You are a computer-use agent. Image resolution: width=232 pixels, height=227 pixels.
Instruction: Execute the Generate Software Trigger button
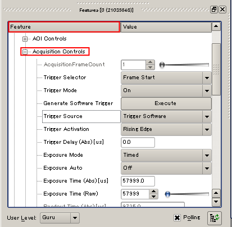tap(166, 103)
